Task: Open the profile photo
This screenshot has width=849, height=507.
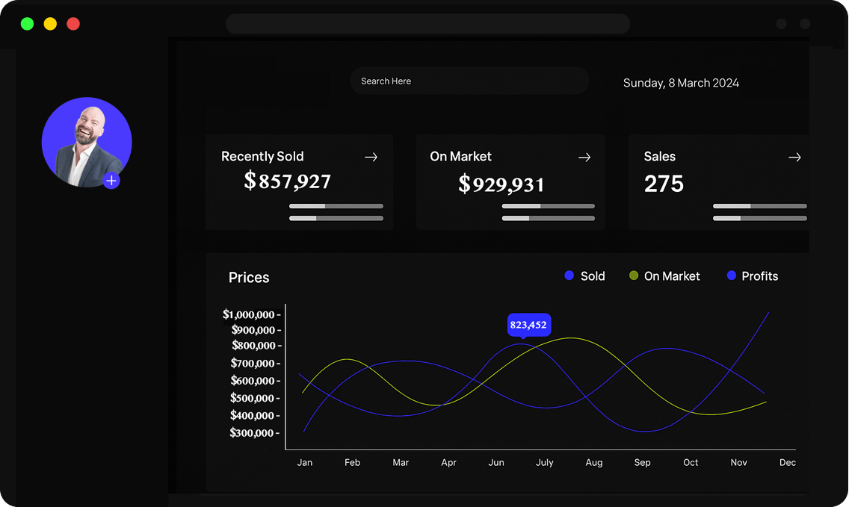Action: 86,141
